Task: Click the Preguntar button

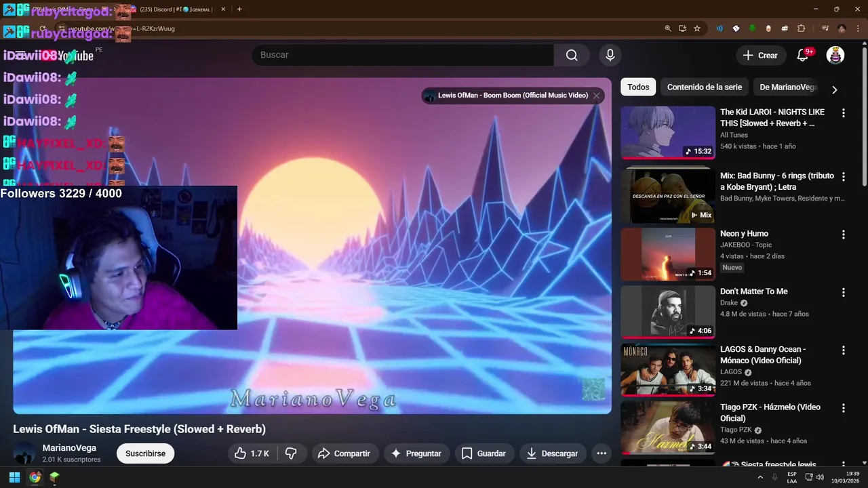Action: coord(416,453)
